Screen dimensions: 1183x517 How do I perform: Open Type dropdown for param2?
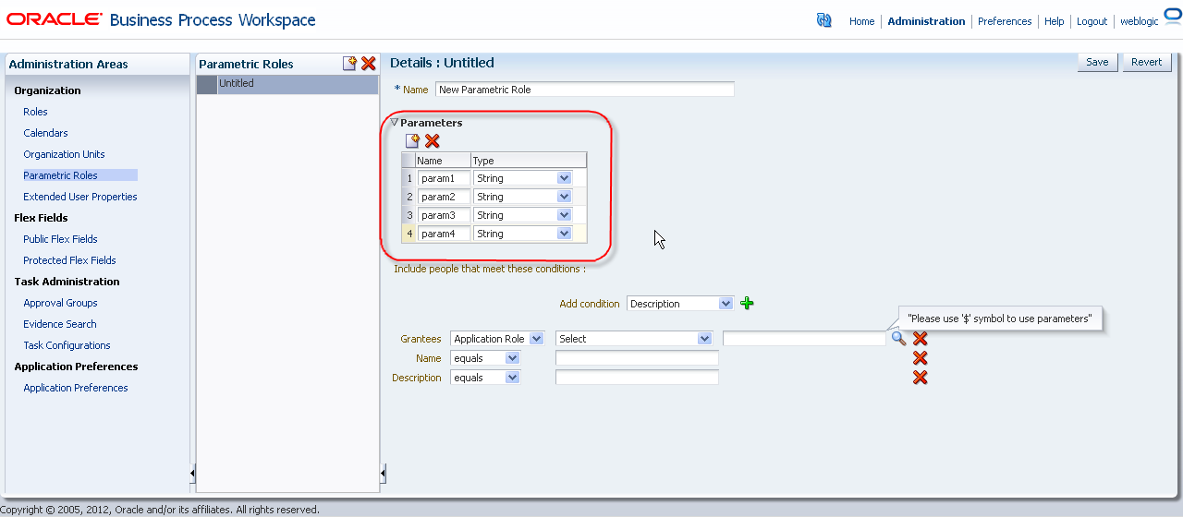tap(565, 197)
